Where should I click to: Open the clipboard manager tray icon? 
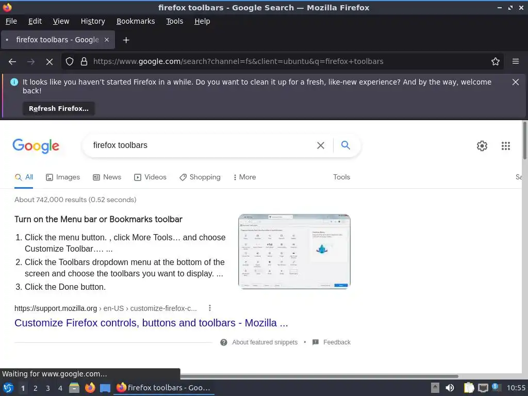point(469,388)
